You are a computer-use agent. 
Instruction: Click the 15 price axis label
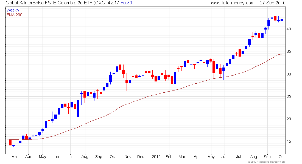[x=289, y=141]
